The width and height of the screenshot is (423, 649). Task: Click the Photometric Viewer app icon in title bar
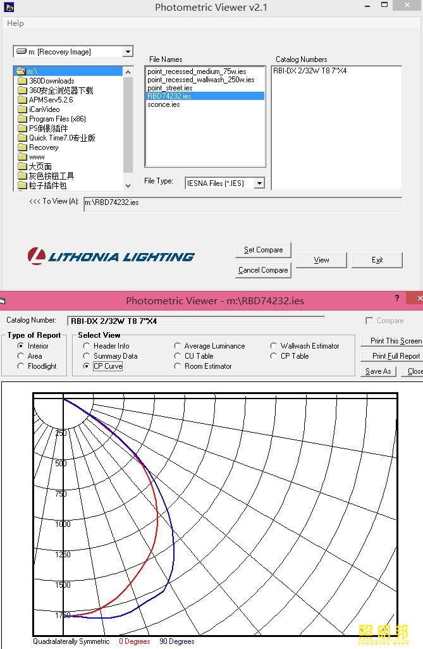pos(9,6)
